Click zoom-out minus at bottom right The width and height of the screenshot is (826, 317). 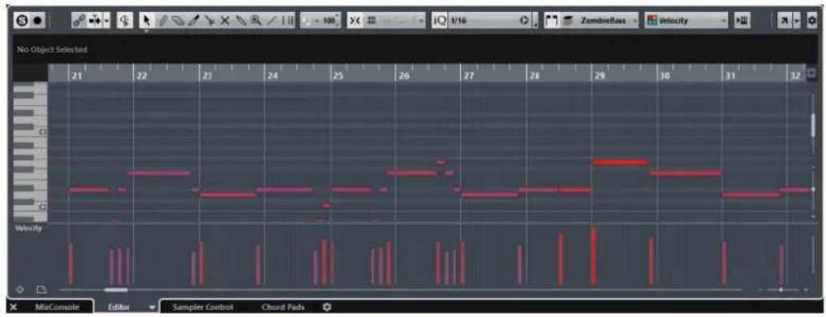coord(760,290)
